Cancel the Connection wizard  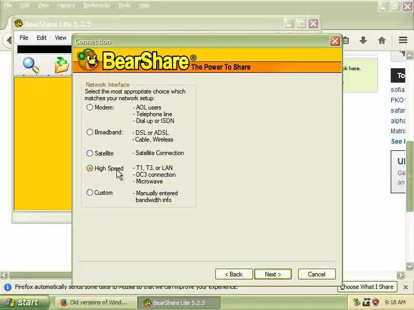coord(317,274)
